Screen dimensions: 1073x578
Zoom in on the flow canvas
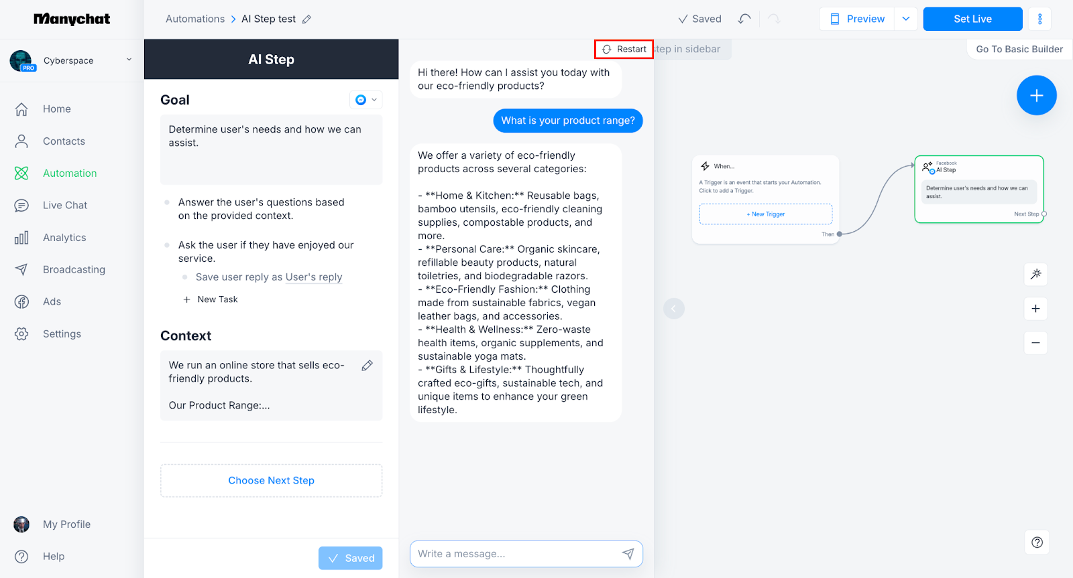click(x=1035, y=309)
